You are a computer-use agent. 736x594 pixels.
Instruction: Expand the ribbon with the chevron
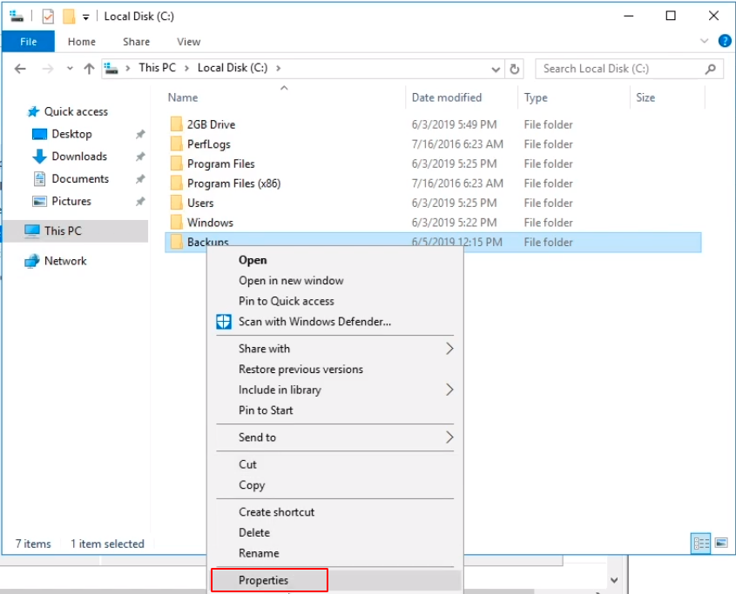tap(704, 41)
